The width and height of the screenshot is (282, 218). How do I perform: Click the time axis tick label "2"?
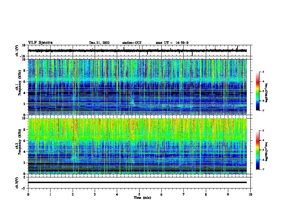[x=73, y=194]
